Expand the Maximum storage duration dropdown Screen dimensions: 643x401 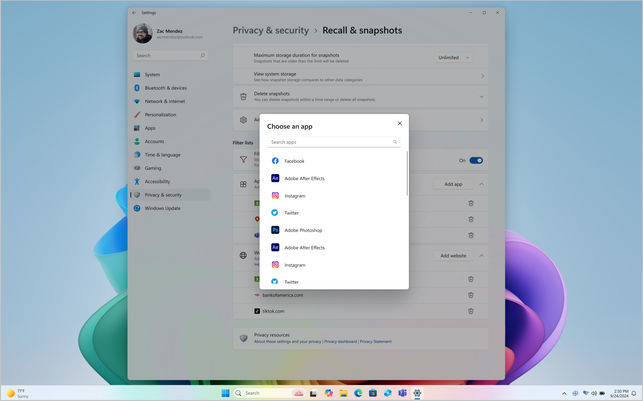click(454, 57)
